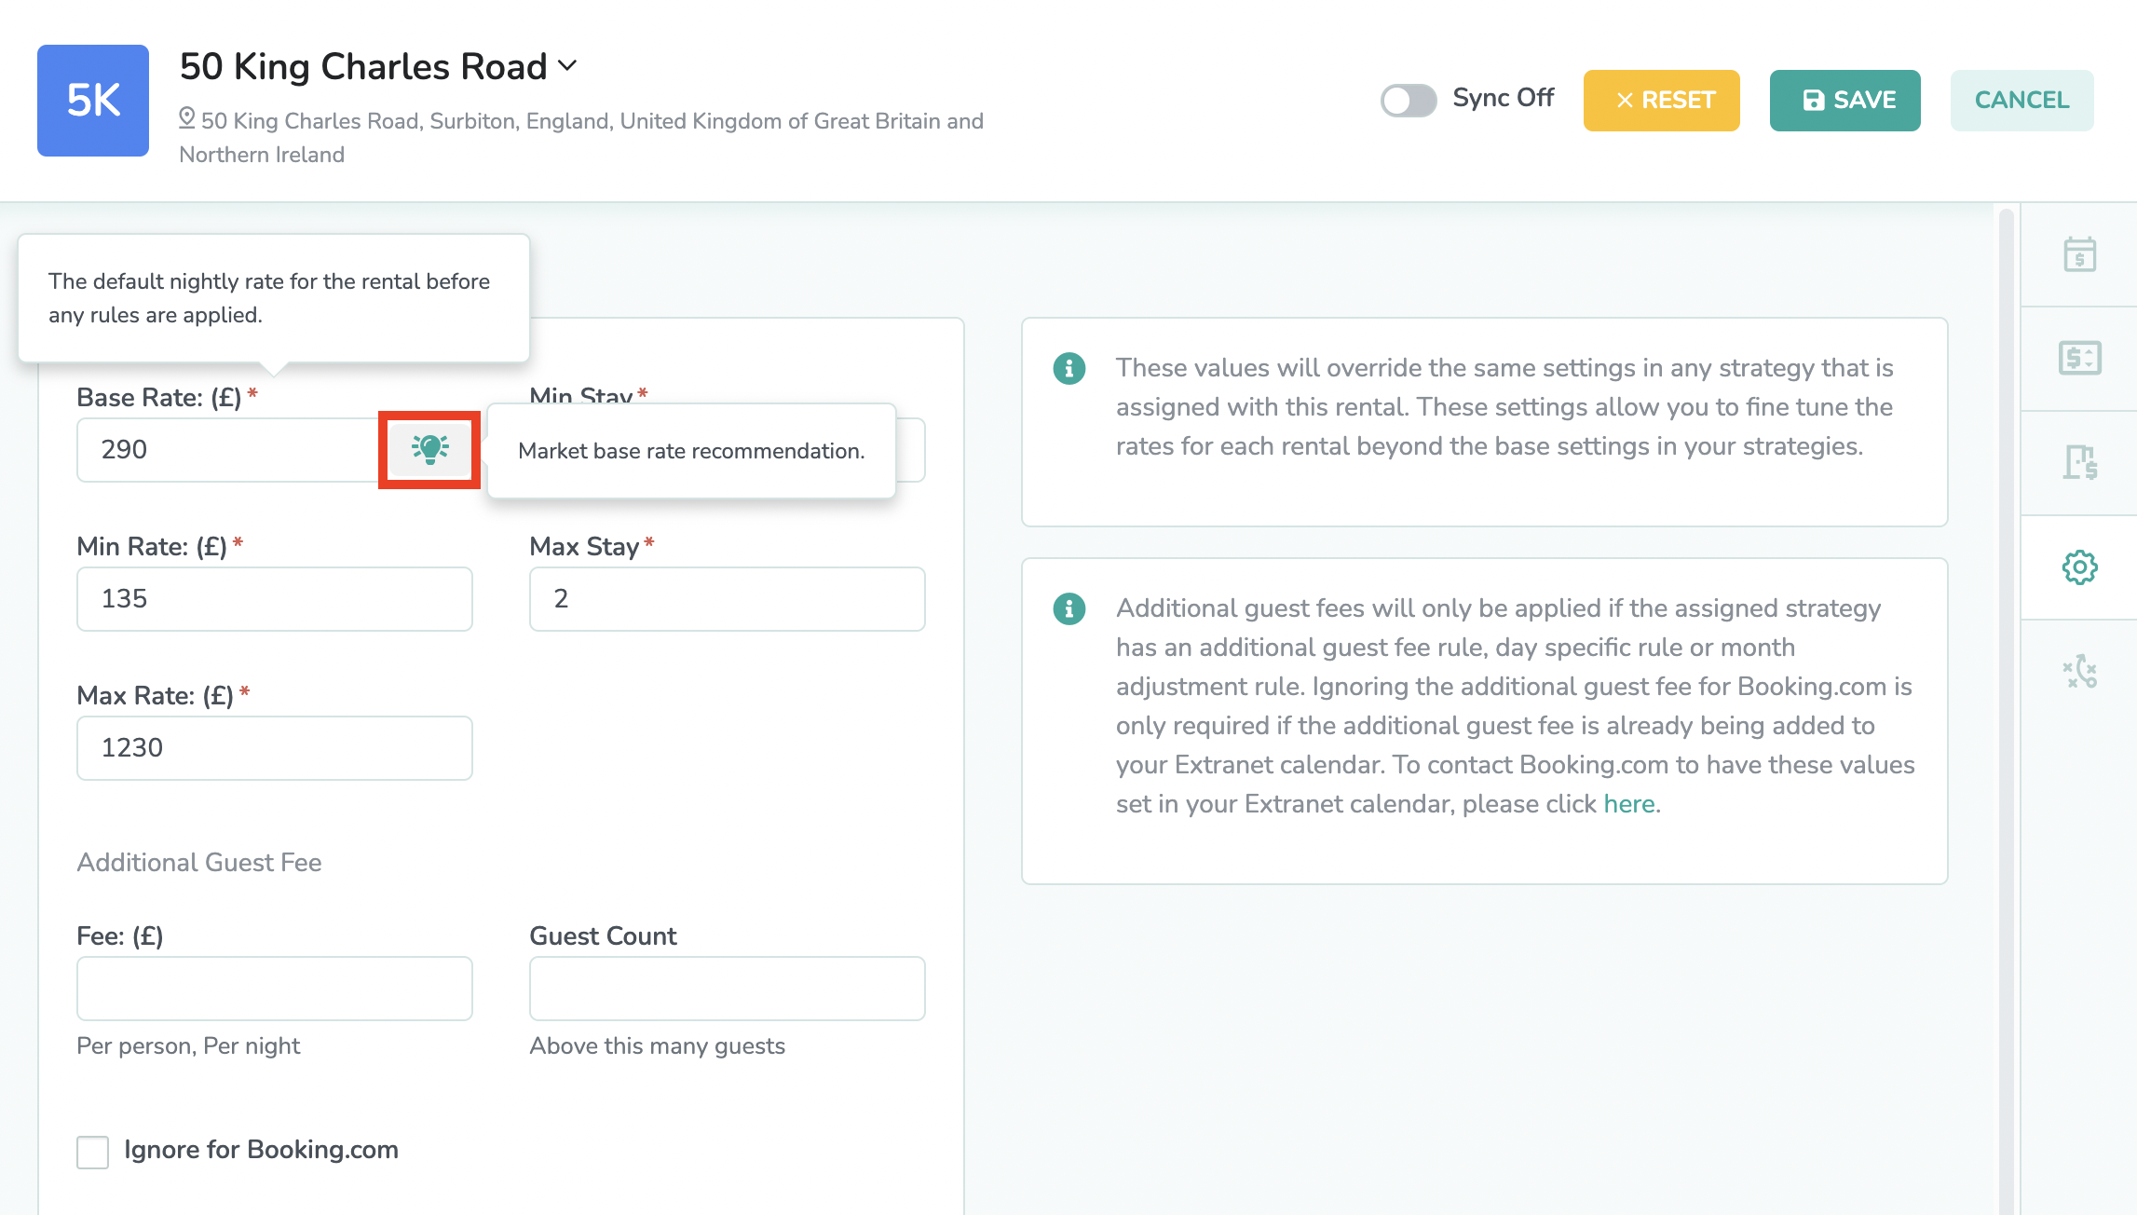Open the calendar pricing icon in sidebar

point(2079,254)
